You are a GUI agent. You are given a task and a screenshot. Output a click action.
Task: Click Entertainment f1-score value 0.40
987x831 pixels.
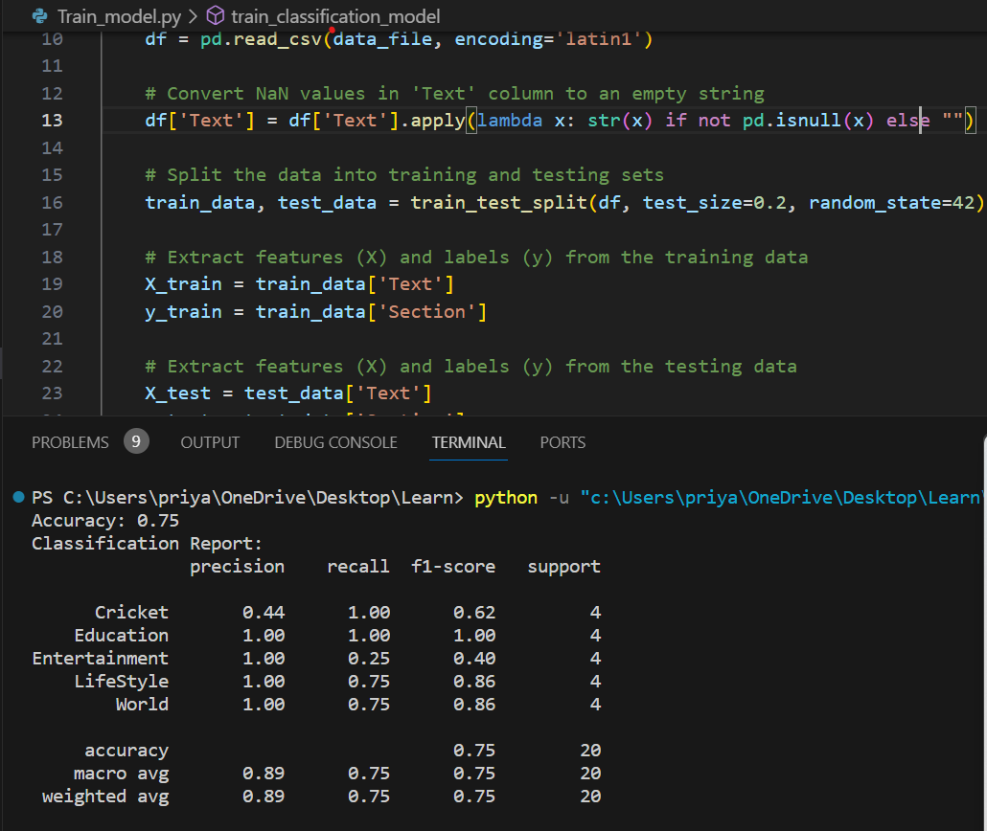[474, 659]
